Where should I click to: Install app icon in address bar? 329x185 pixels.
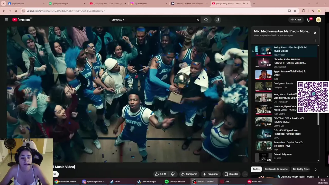pyautogui.click(x=289, y=11)
